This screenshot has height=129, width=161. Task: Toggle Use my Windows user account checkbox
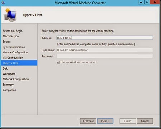click(58, 62)
